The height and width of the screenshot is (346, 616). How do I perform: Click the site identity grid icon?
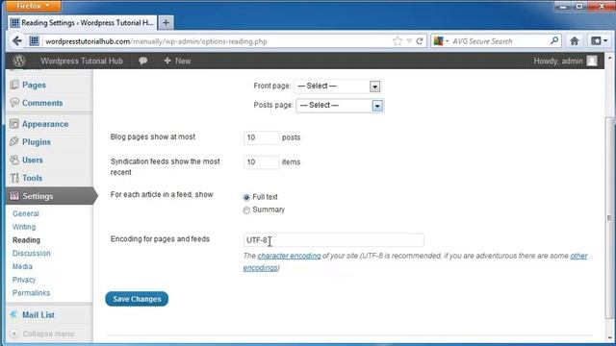click(35, 40)
